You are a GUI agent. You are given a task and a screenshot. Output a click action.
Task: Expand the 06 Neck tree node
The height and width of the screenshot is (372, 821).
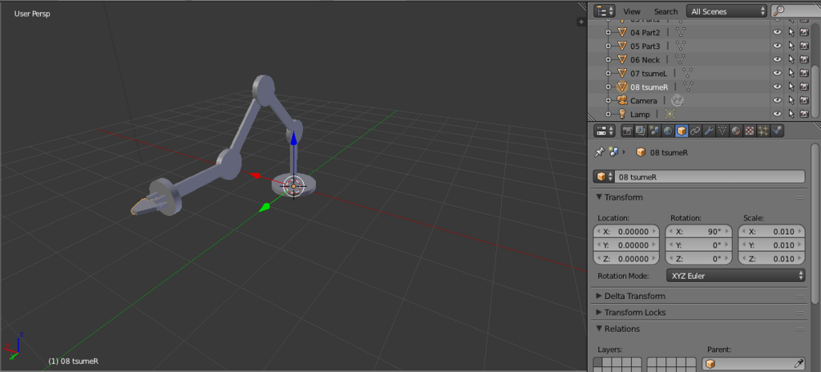(x=609, y=60)
